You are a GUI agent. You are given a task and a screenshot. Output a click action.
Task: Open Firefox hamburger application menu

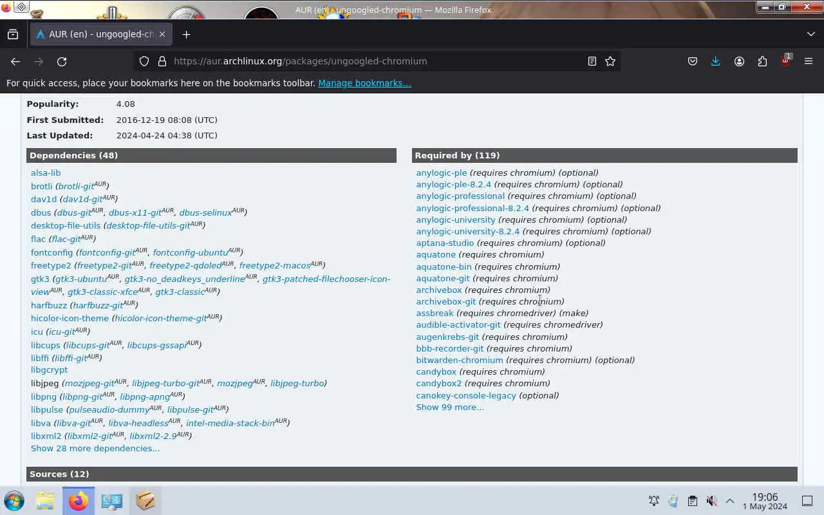coord(809,61)
